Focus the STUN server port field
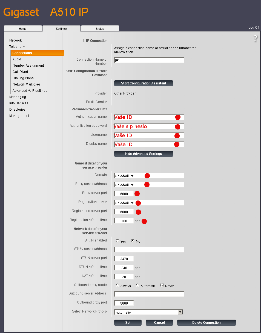The width and height of the screenshot is (261, 333). tap(124, 259)
